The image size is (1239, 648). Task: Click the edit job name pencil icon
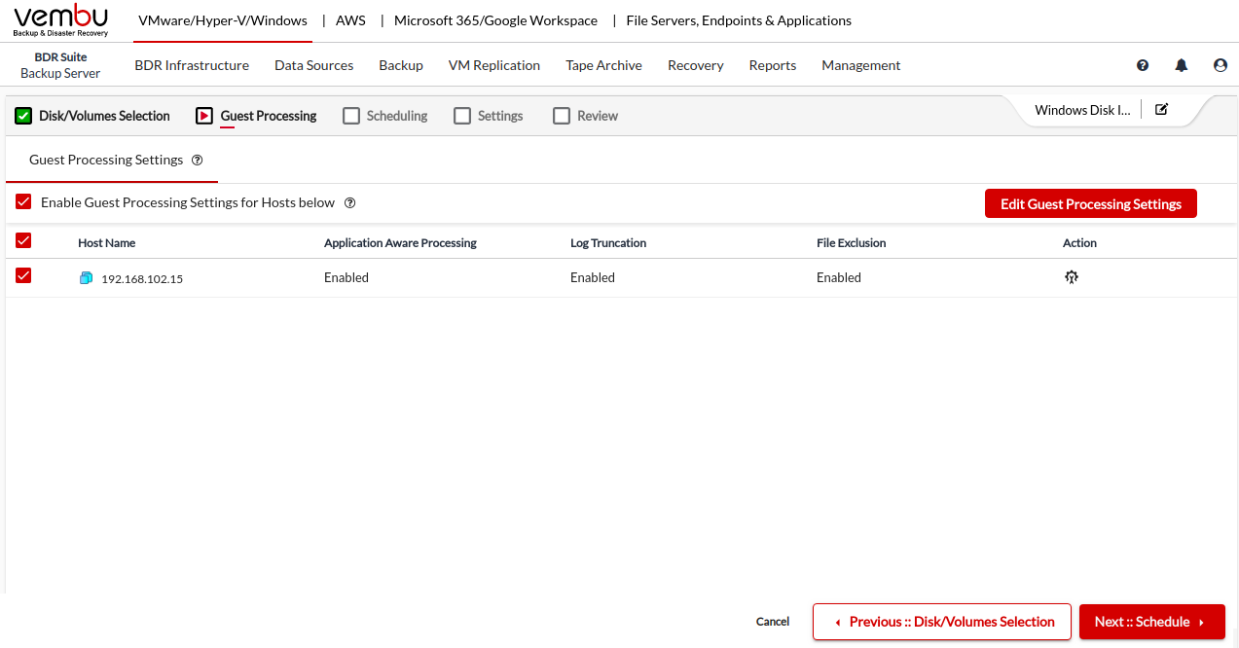(x=1161, y=109)
